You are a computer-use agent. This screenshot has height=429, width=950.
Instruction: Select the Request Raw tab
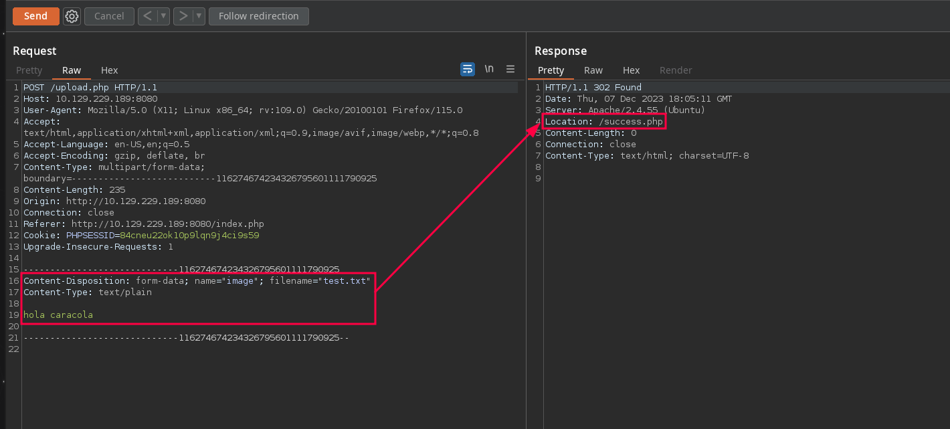click(72, 70)
